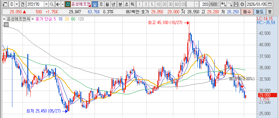Click the add line indicator icon

pos(230,4)
